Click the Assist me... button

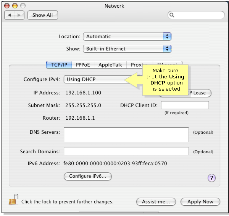(x=156, y=202)
